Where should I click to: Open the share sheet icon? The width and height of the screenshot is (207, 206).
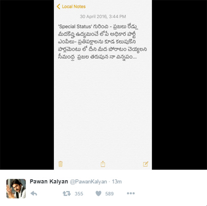pos(103,164)
